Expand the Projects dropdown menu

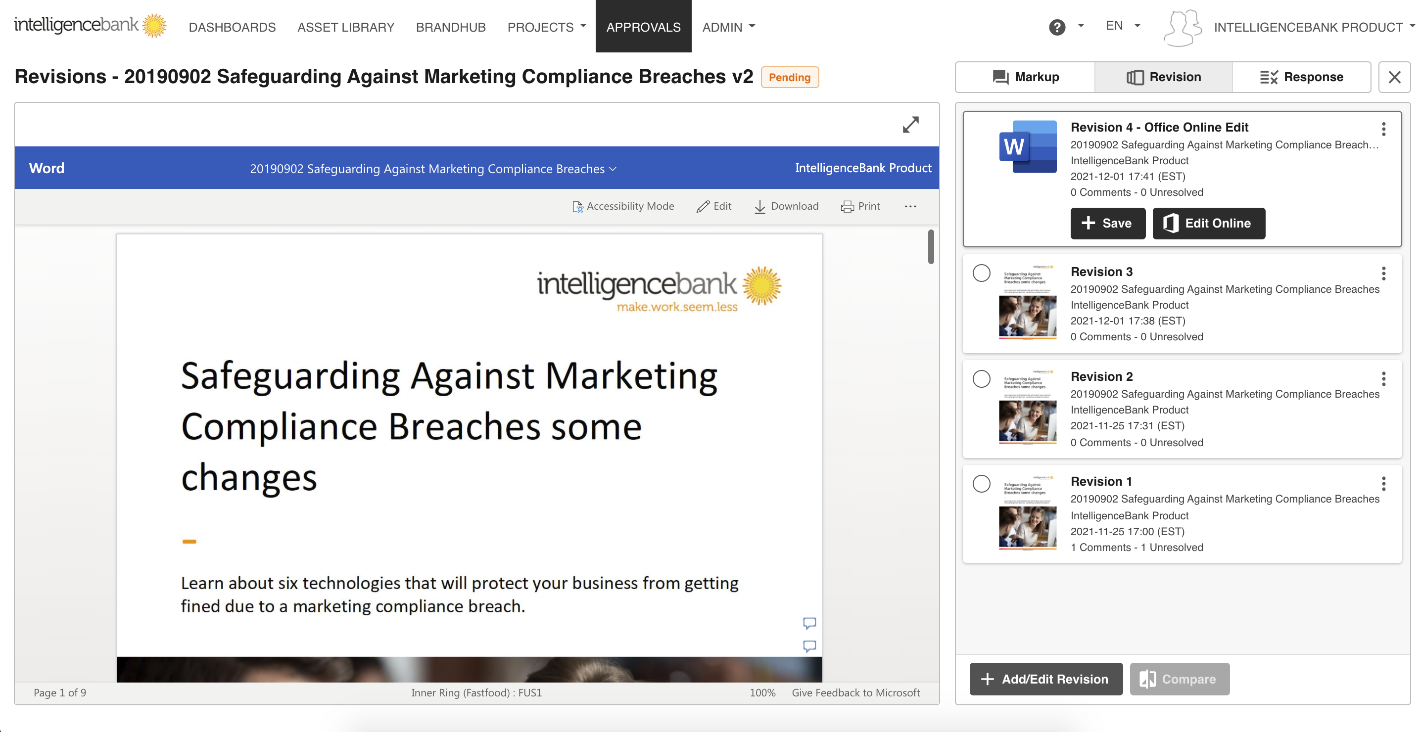547,27
